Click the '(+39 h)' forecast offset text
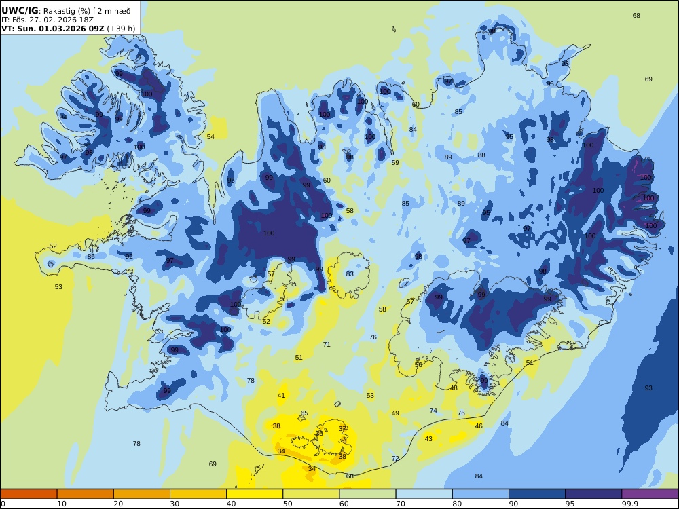The height and width of the screenshot is (509, 679). (121, 29)
